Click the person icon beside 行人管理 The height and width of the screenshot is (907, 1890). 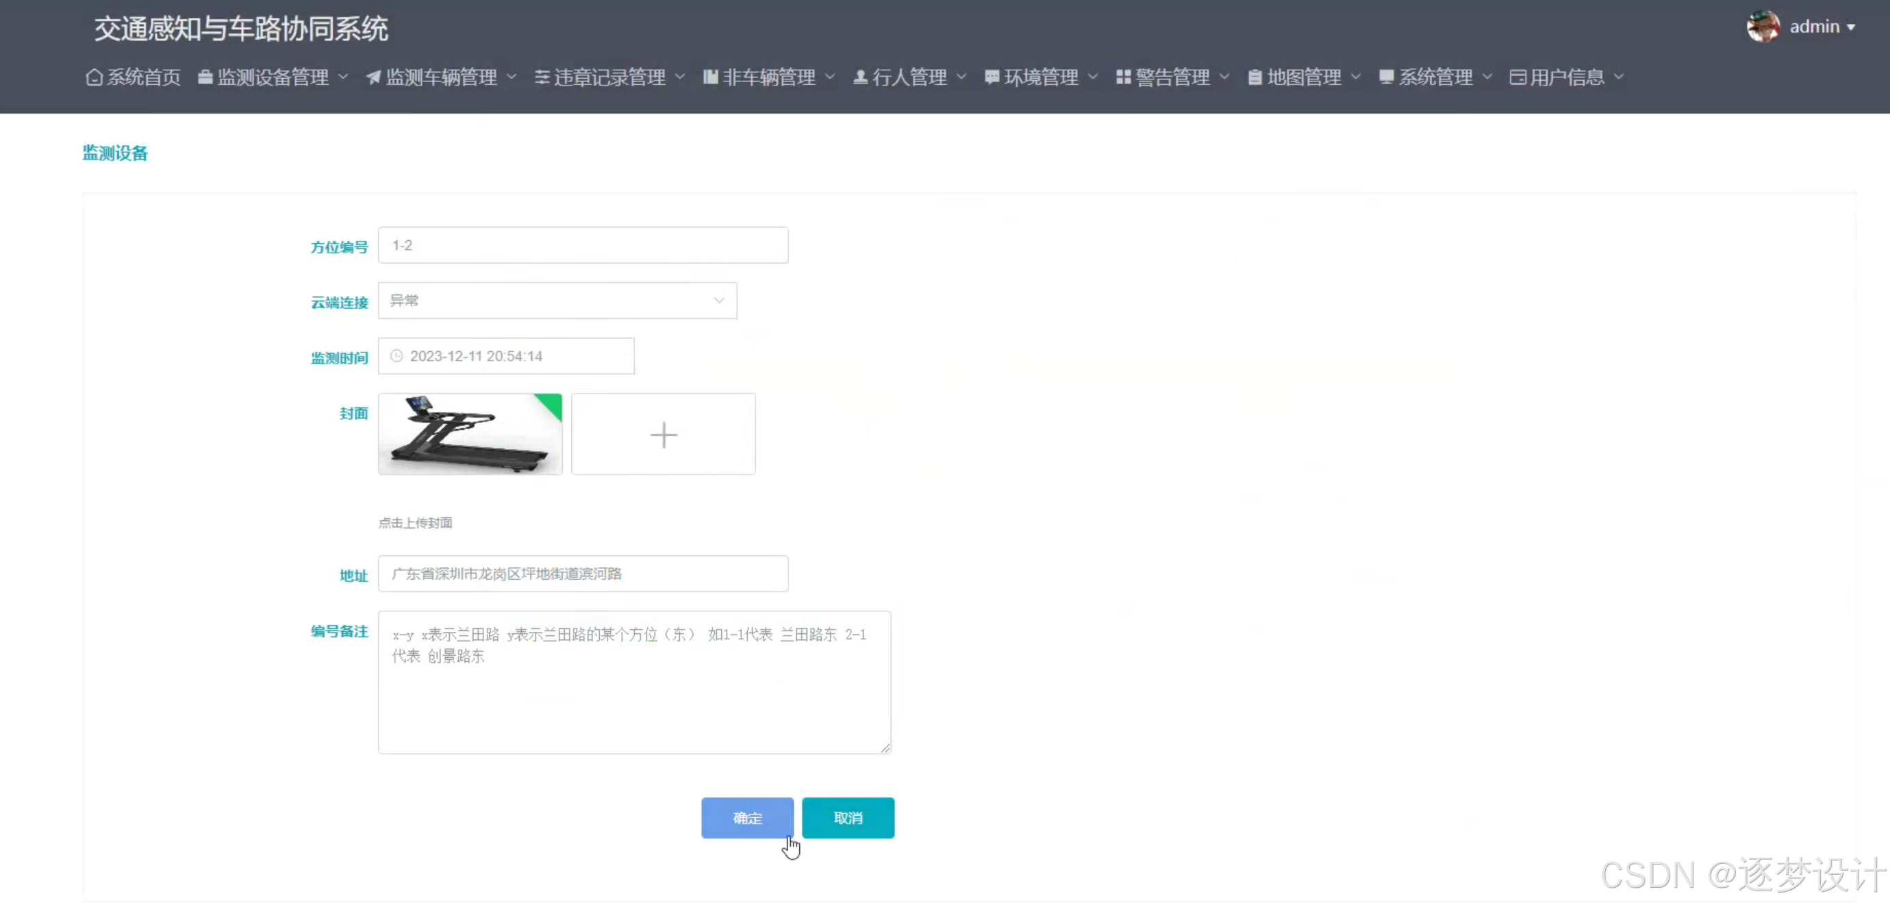[861, 77]
